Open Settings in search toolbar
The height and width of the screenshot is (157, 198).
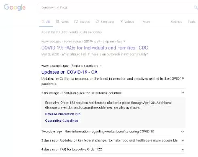pos(176,21)
